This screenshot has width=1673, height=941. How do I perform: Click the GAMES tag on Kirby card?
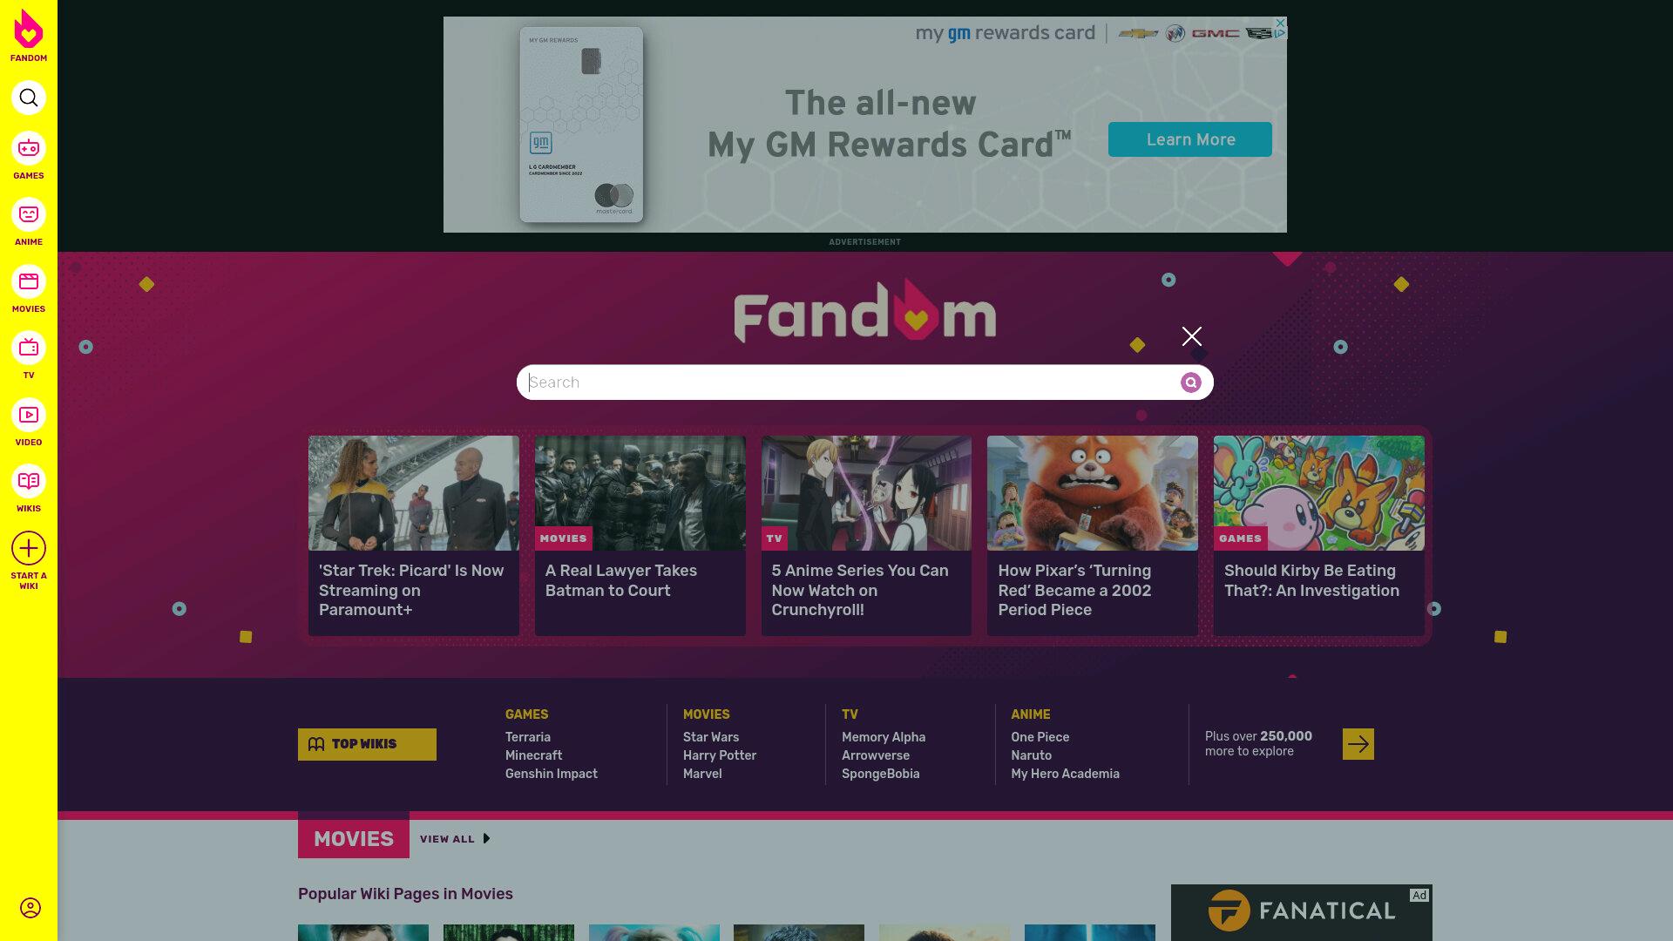(x=1241, y=538)
